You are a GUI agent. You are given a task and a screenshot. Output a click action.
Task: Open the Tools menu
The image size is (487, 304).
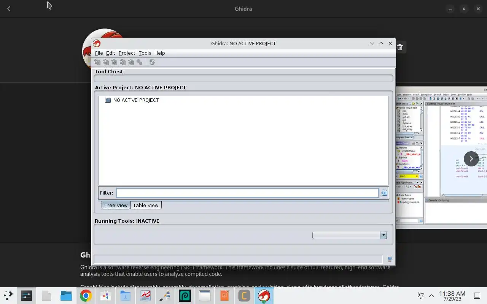(145, 53)
